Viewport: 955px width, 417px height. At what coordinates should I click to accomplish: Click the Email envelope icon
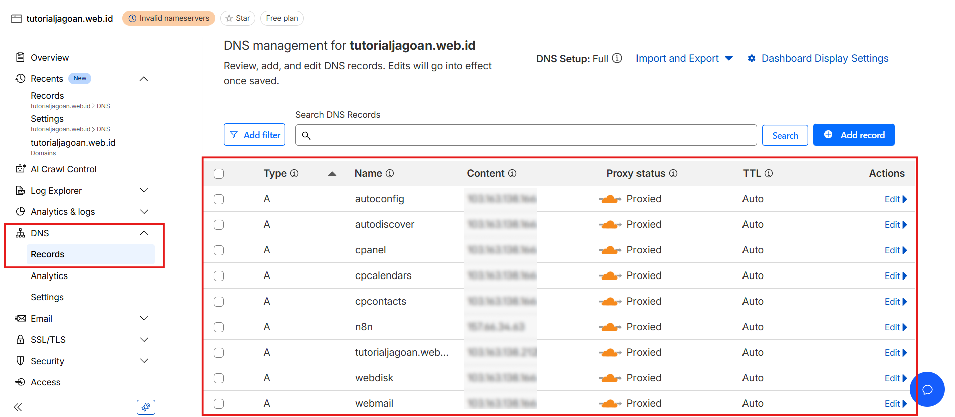(20, 318)
